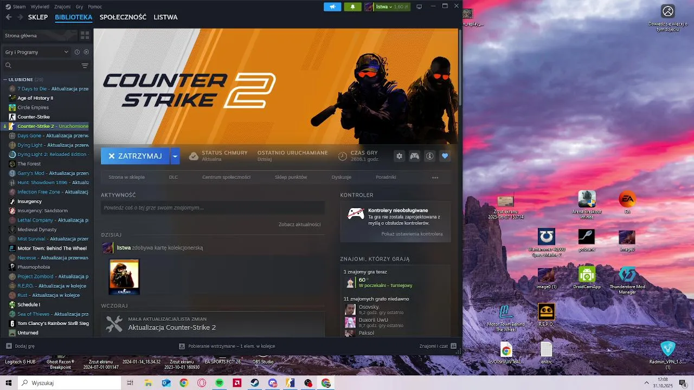This screenshot has height=390, width=694.
Task: Open advanced filter options icon in library search
Action: pos(85,66)
